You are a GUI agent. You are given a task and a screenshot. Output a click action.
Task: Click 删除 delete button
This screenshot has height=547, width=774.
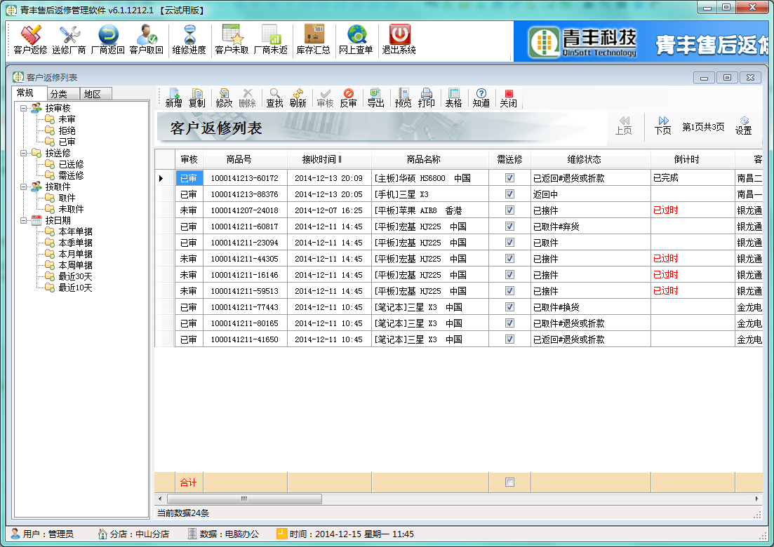coord(247,97)
